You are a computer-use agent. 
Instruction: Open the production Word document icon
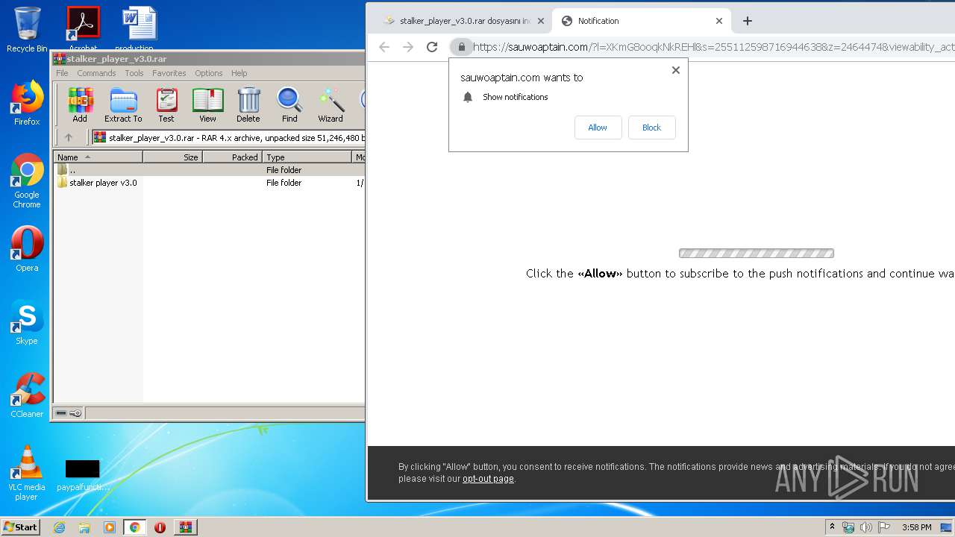pyautogui.click(x=139, y=28)
